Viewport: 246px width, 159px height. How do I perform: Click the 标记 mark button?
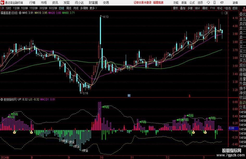[220, 8]
